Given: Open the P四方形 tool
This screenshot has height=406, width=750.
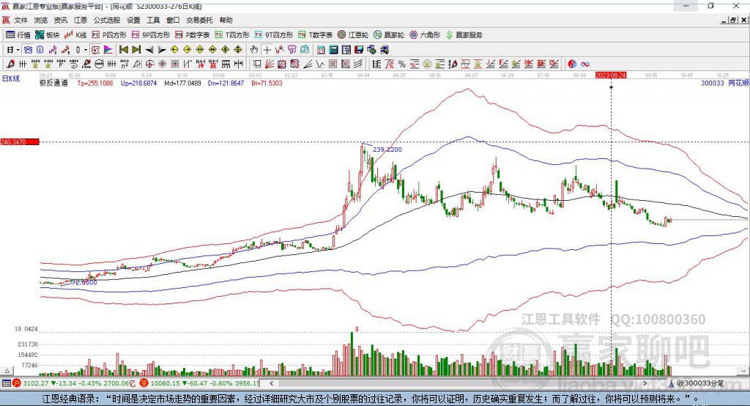Looking at the screenshot, I should coord(109,35).
